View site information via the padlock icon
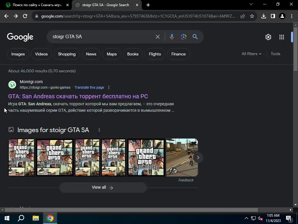This screenshot has height=224, width=298. pyautogui.click(x=37, y=16)
